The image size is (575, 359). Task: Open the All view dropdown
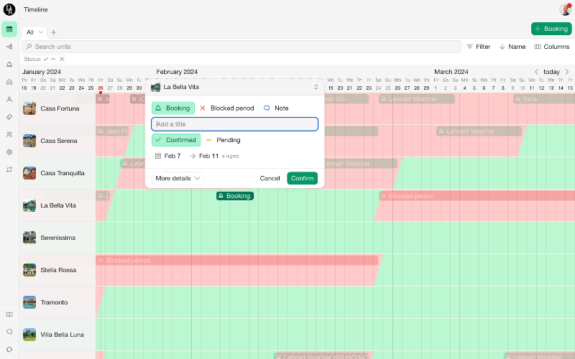point(34,32)
